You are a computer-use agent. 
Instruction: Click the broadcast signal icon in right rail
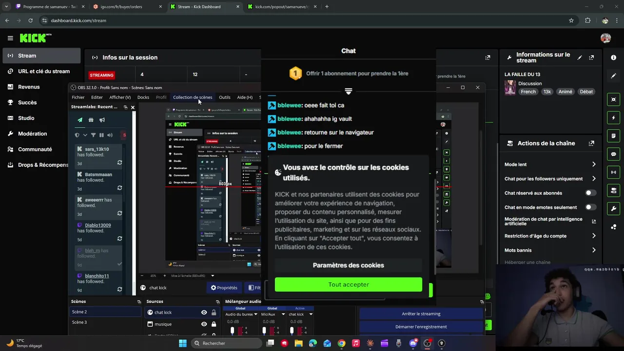pos(613,172)
